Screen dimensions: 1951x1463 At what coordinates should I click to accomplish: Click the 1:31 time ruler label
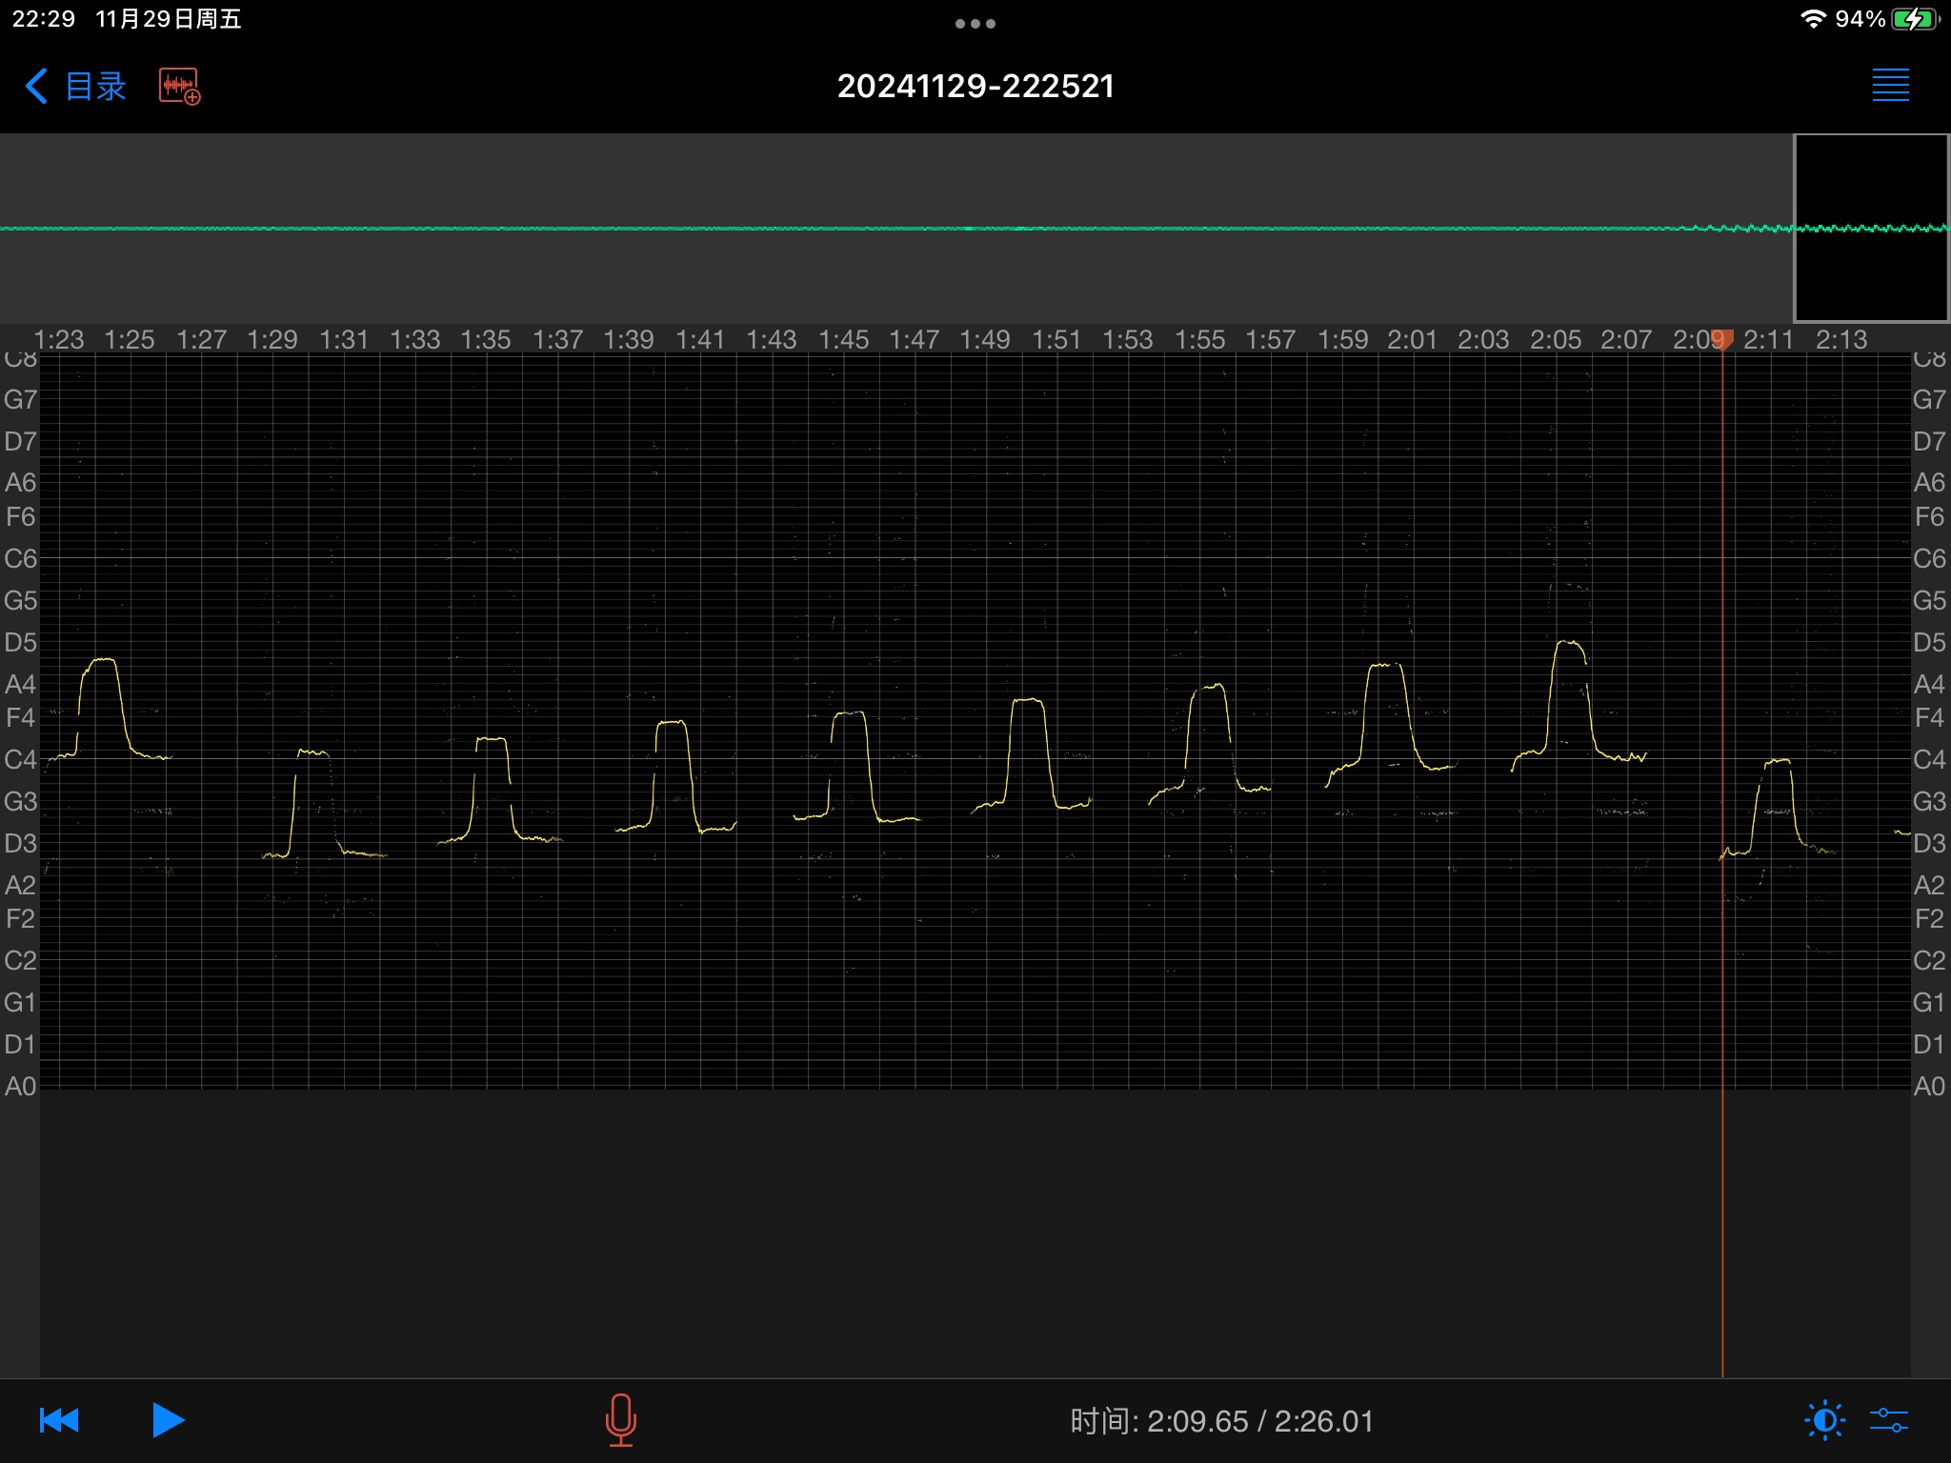click(344, 340)
